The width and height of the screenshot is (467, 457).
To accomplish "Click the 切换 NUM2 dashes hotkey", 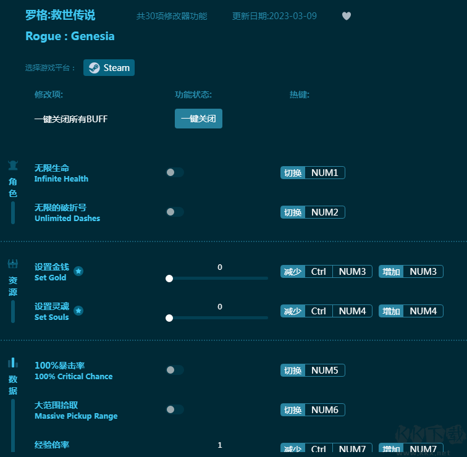I will (x=313, y=212).
